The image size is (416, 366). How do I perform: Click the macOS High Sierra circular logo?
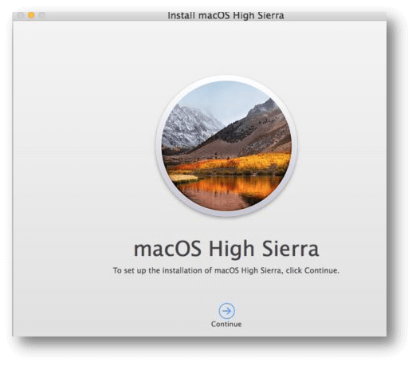pyautogui.click(x=226, y=146)
